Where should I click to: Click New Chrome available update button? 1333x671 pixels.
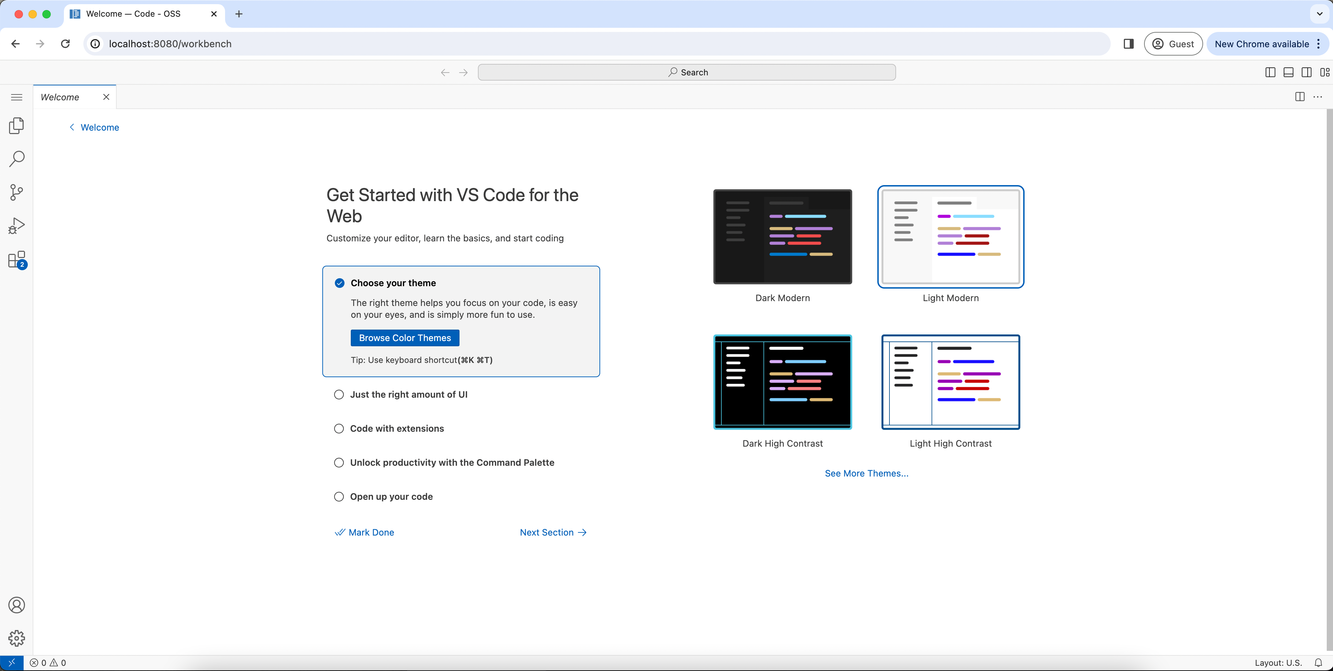(1261, 44)
